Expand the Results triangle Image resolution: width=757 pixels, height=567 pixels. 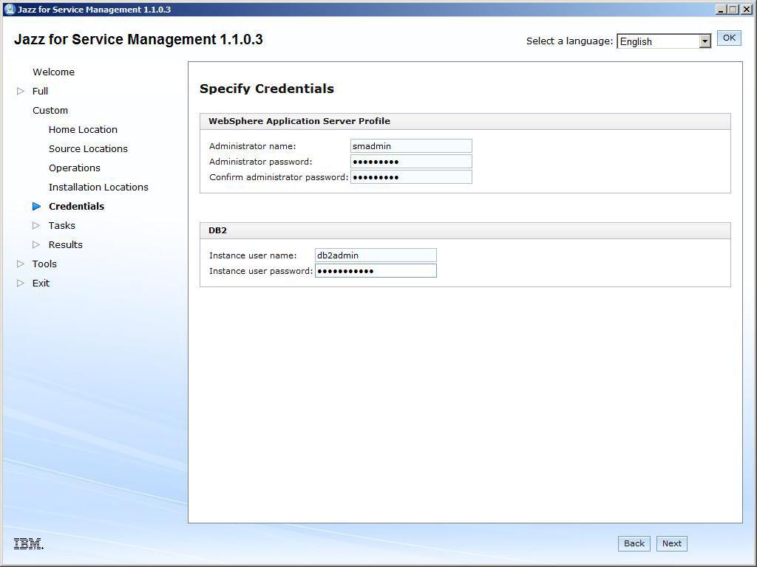click(36, 245)
